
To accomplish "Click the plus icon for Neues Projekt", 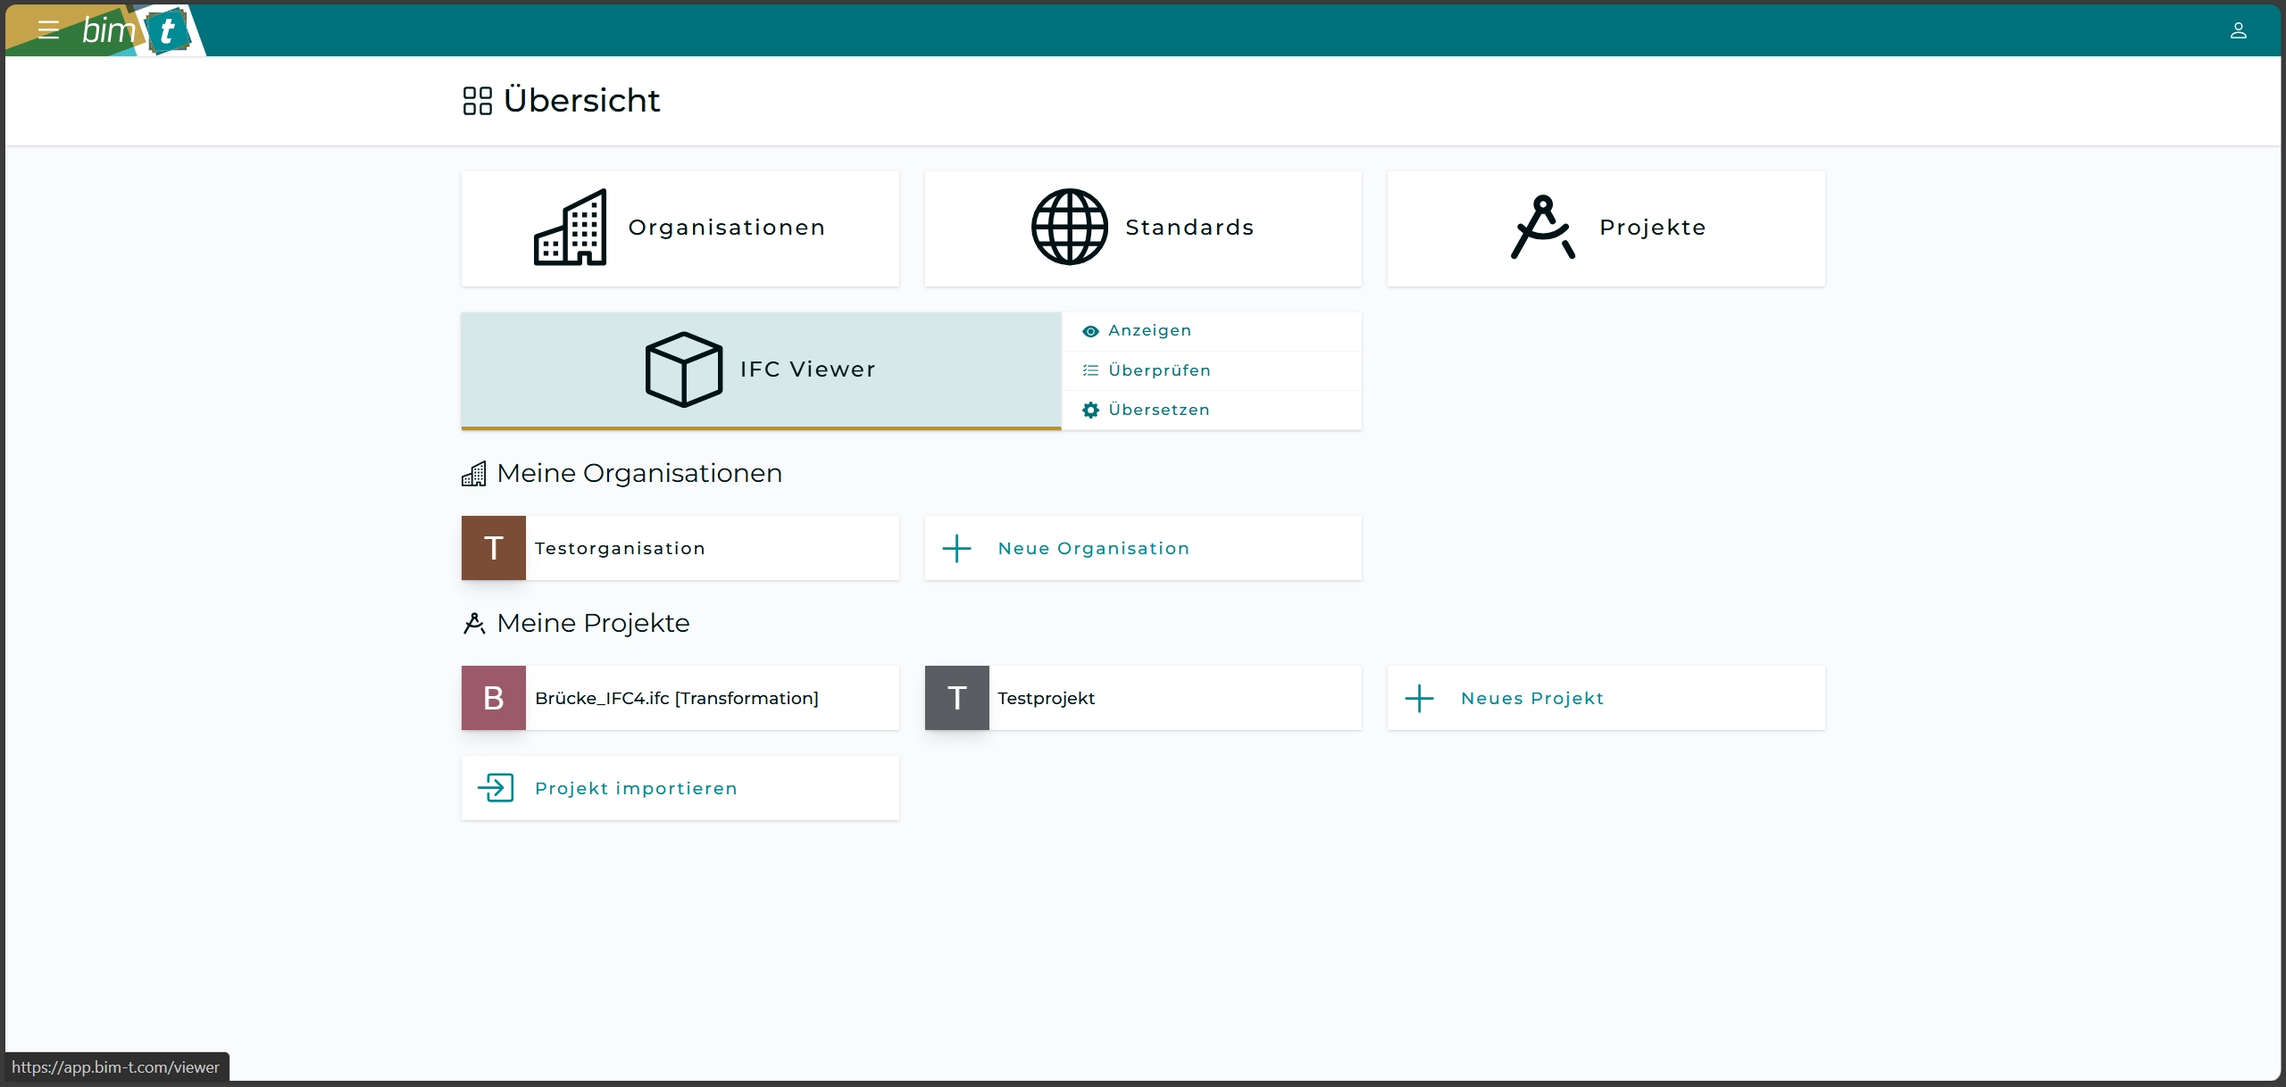I will click(x=1419, y=698).
